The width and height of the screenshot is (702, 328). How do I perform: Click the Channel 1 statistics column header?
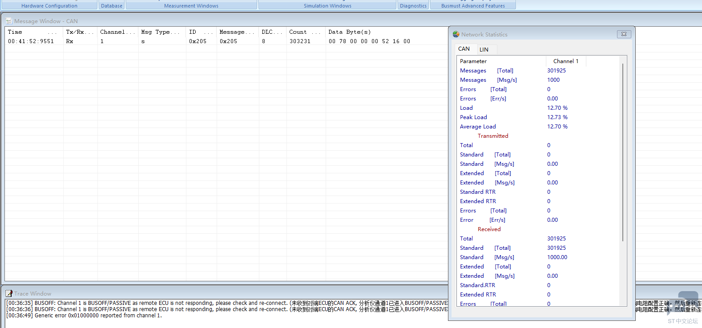pos(566,61)
